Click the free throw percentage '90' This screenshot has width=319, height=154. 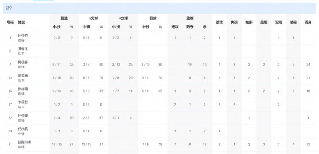pyautogui.click(x=160, y=65)
